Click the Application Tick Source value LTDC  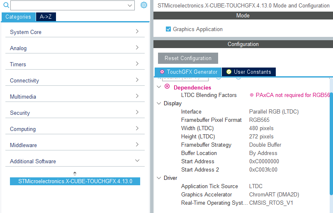coord(256,186)
